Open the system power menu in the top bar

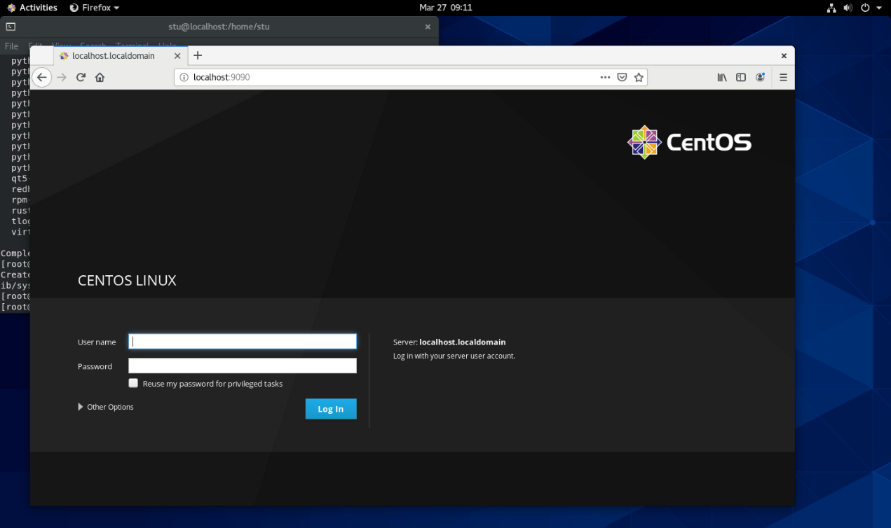869,8
